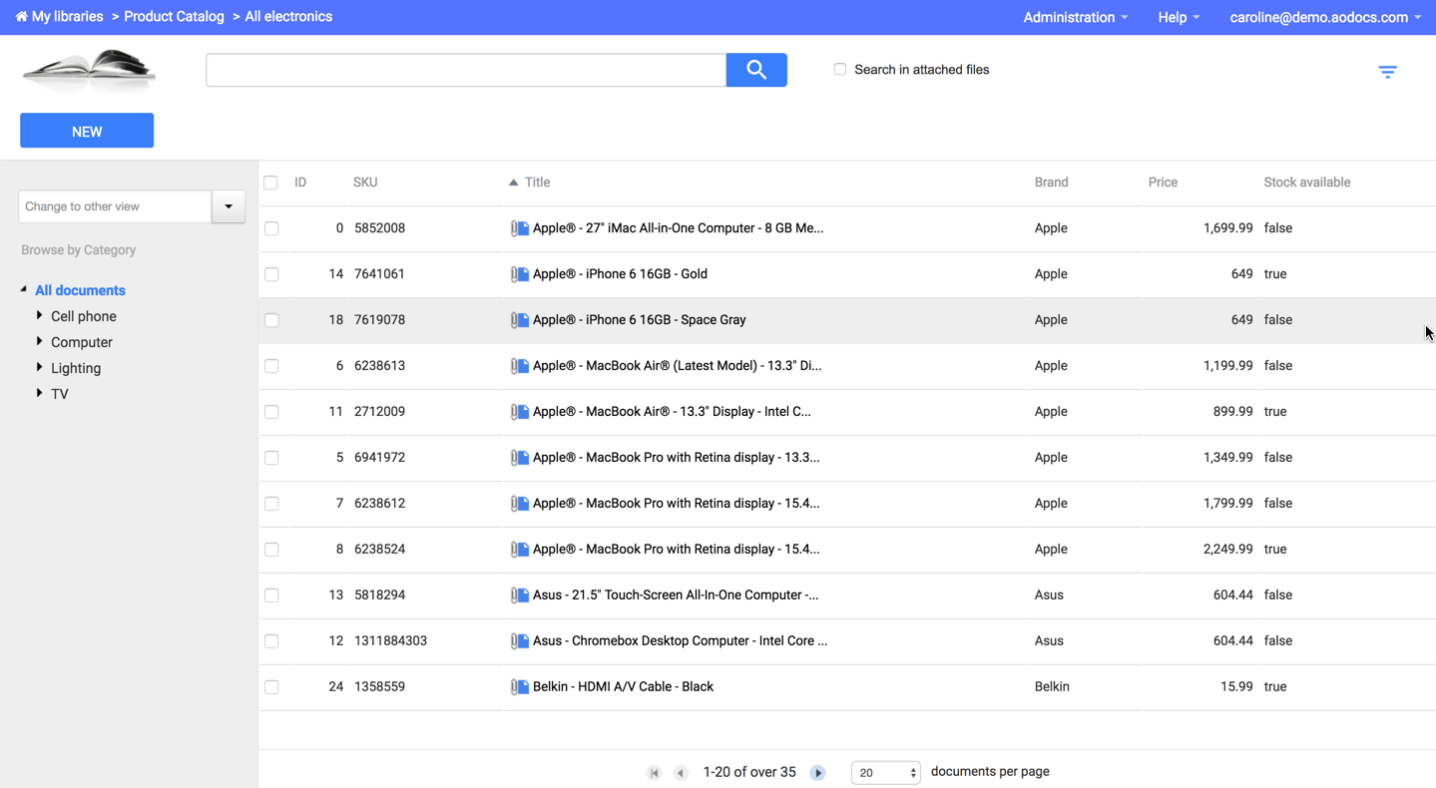Viewport: 1436px width, 788px height.
Task: Click the library open-book logo
Action: (x=89, y=70)
